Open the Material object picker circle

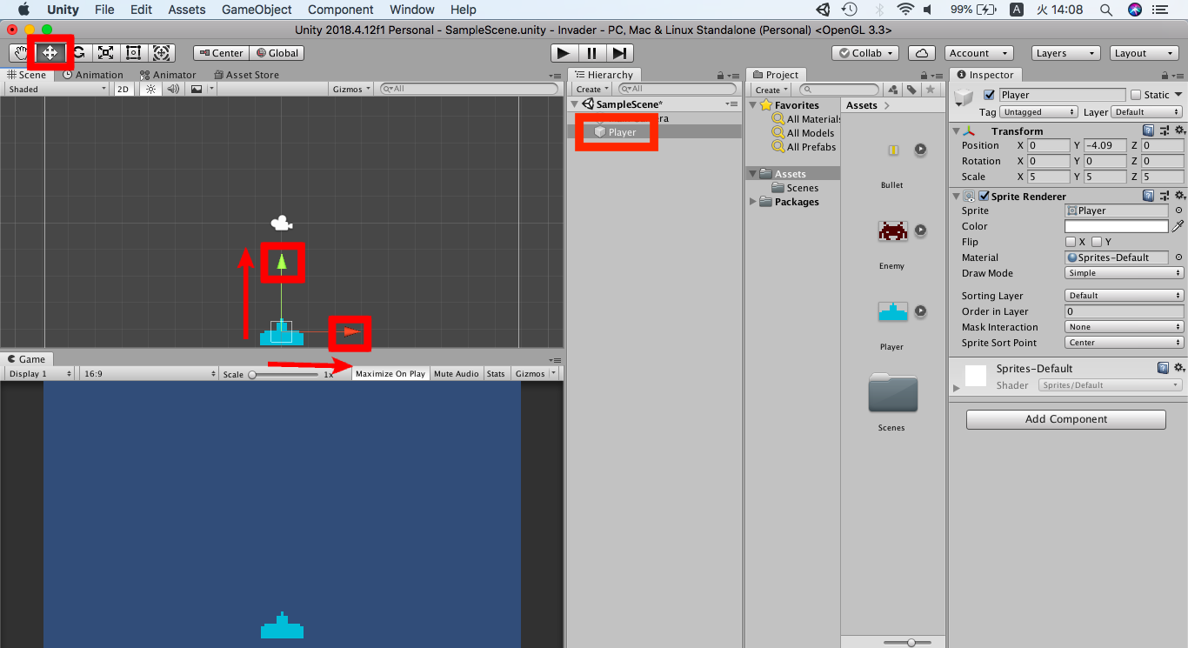pyautogui.click(x=1178, y=257)
